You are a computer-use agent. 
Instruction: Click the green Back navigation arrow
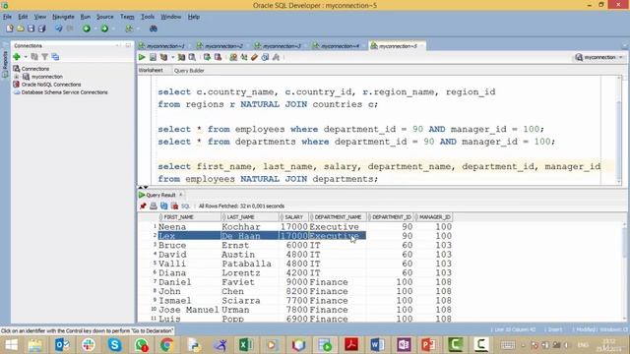pos(87,29)
